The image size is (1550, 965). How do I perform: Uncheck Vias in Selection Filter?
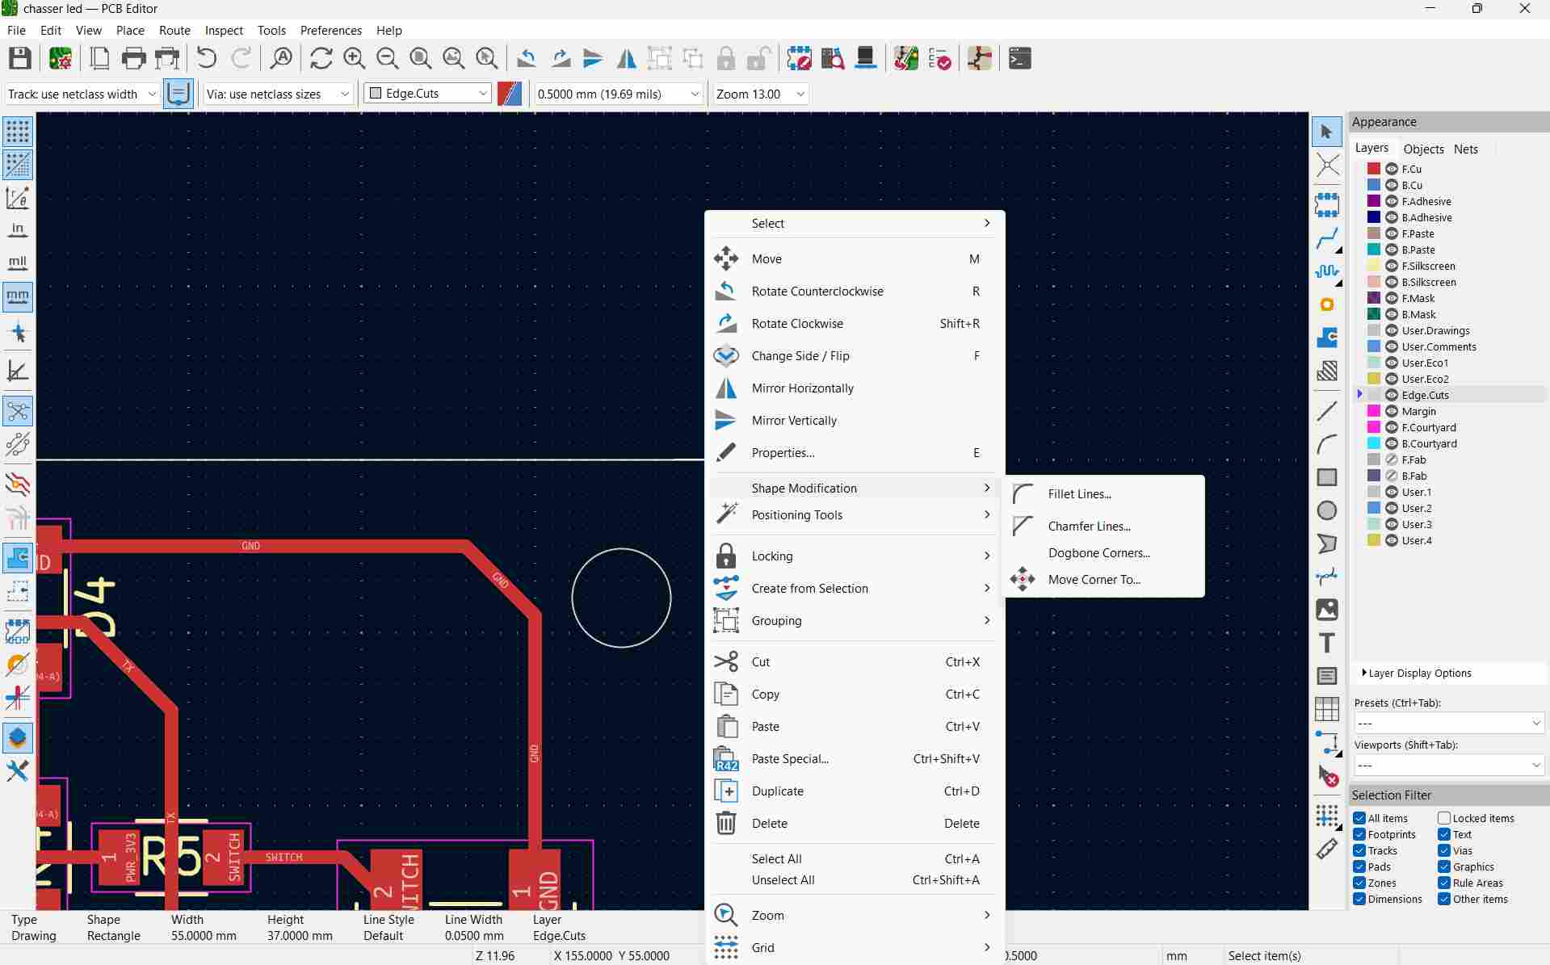pos(1444,850)
